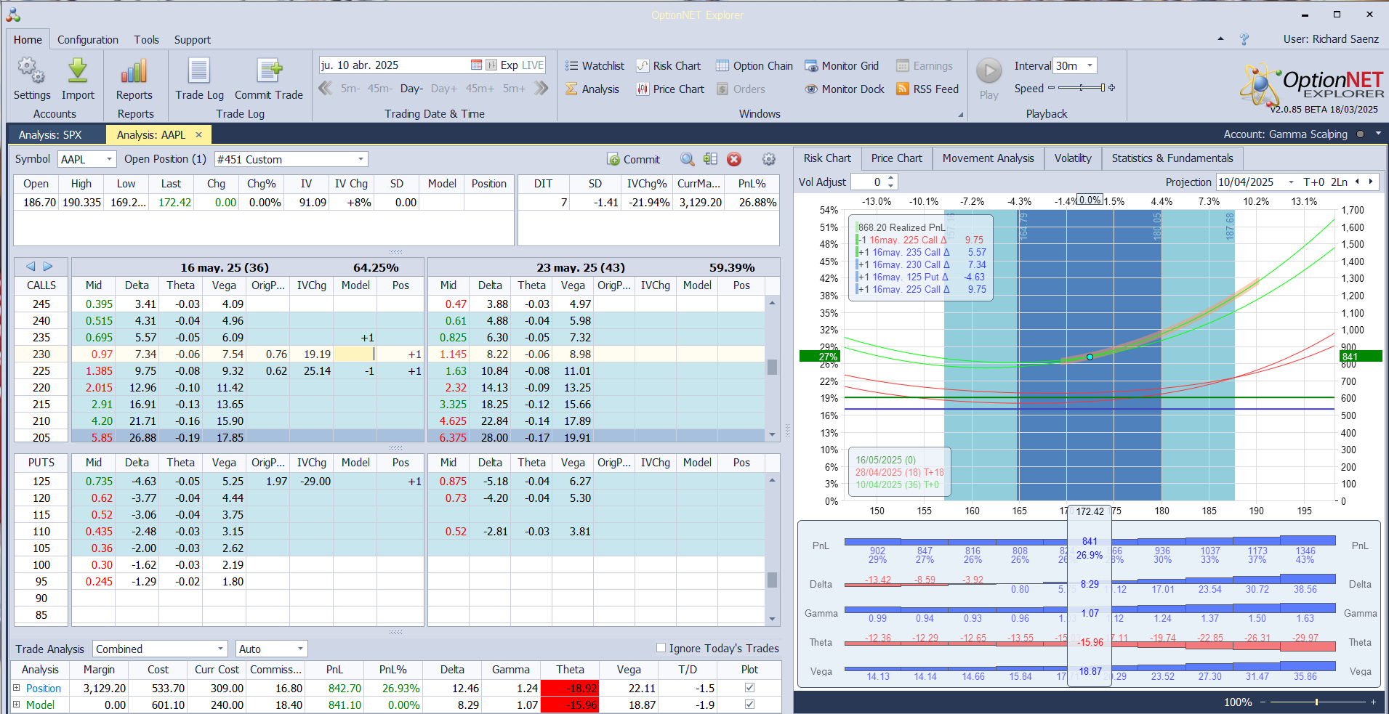This screenshot has height=714, width=1389.
Task: Open the Combined trade analysis dropdown
Action: [x=220, y=649]
